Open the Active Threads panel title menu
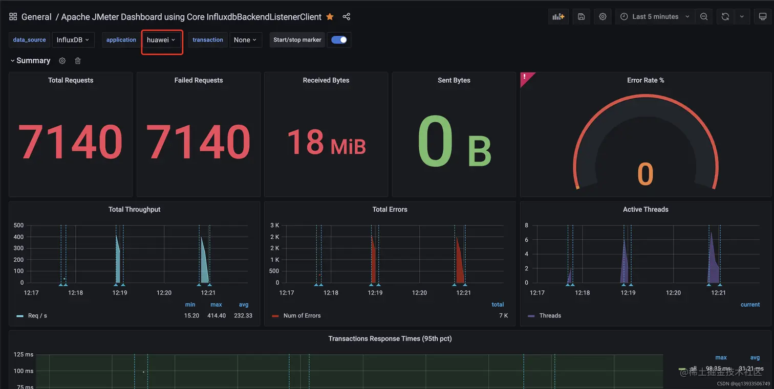The width and height of the screenshot is (774, 389). click(x=646, y=210)
